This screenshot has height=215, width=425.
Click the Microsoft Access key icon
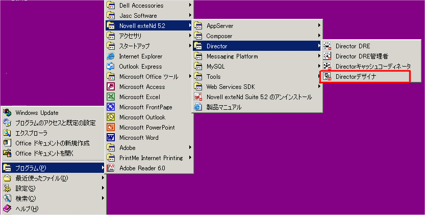111,87
